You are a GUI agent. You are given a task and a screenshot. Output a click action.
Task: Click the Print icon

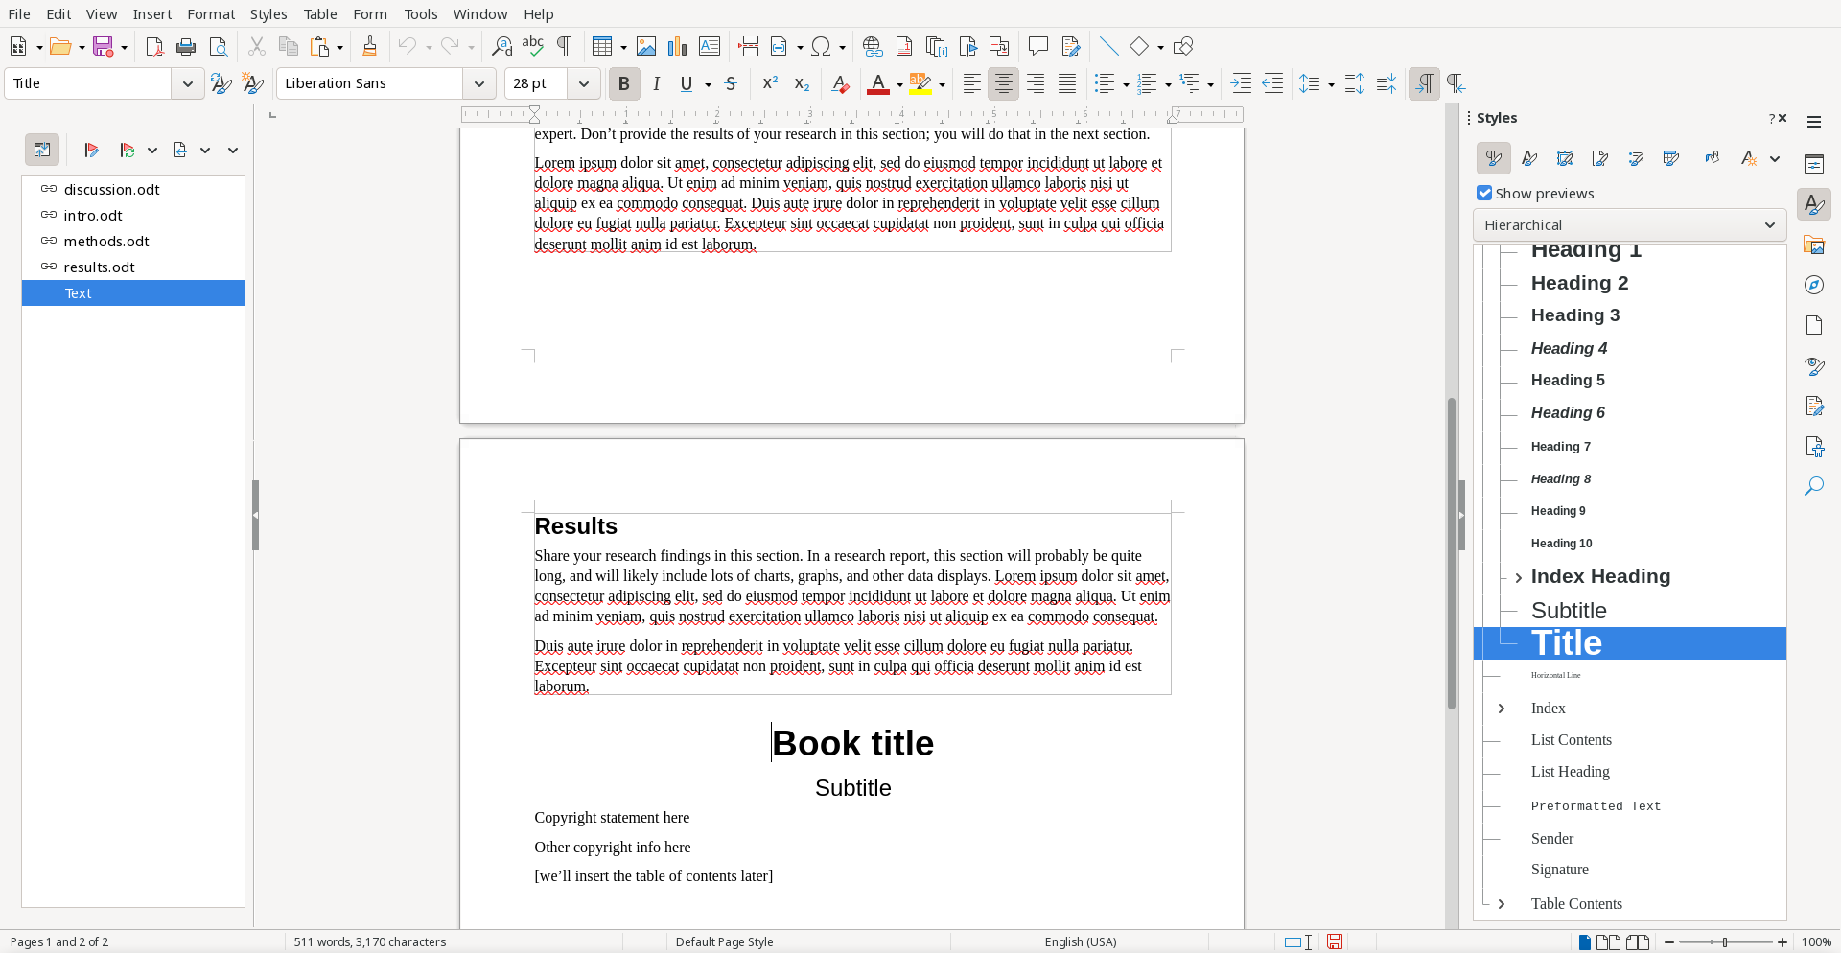(186, 46)
